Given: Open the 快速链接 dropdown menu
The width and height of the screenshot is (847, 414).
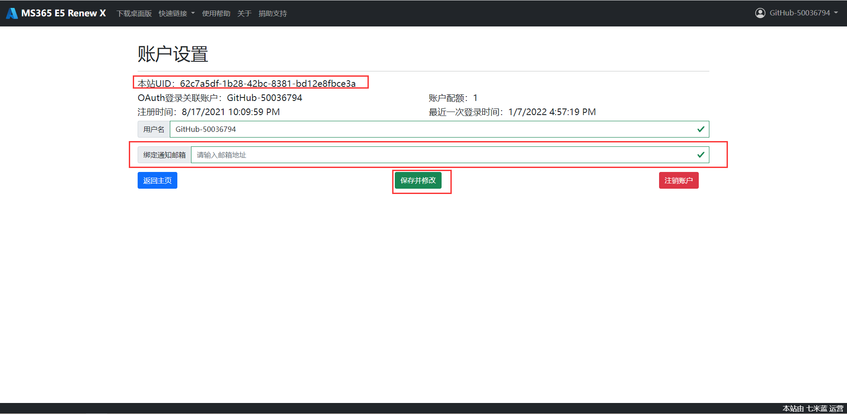Looking at the screenshot, I should point(176,13).
